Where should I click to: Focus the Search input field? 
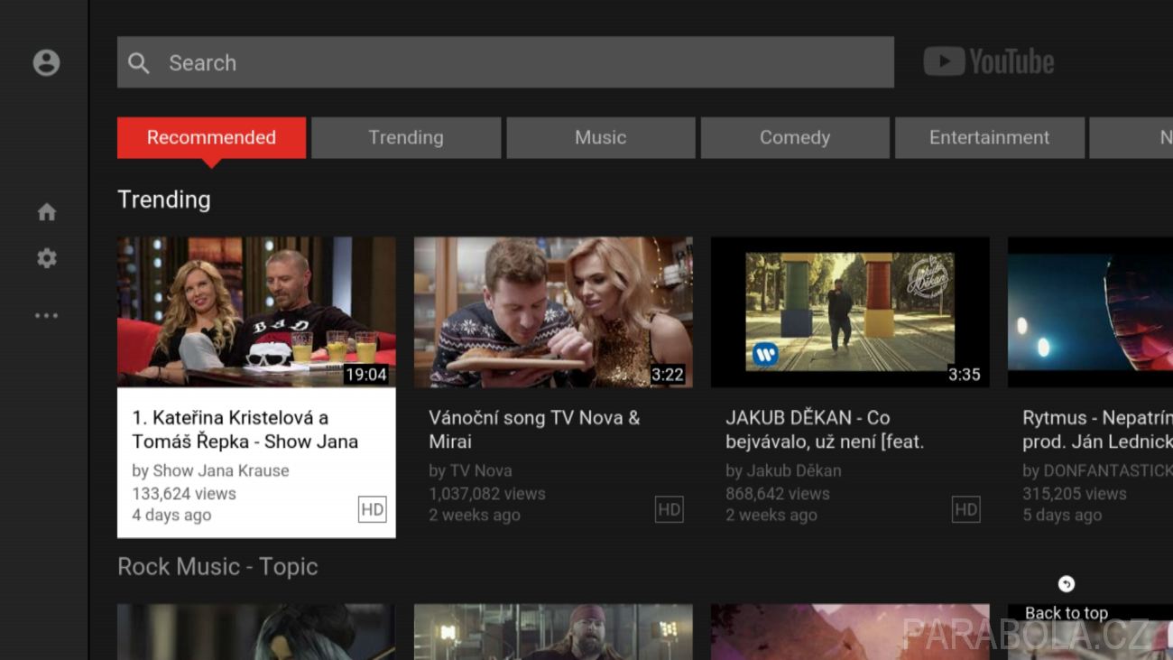point(505,62)
